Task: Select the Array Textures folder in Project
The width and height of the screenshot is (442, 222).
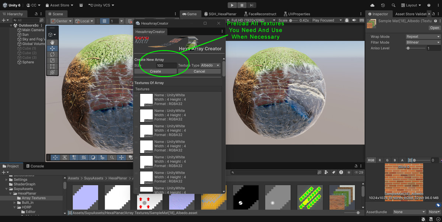Action: point(34,198)
